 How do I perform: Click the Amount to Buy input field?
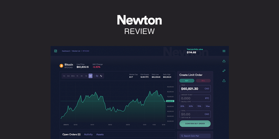point(195,98)
